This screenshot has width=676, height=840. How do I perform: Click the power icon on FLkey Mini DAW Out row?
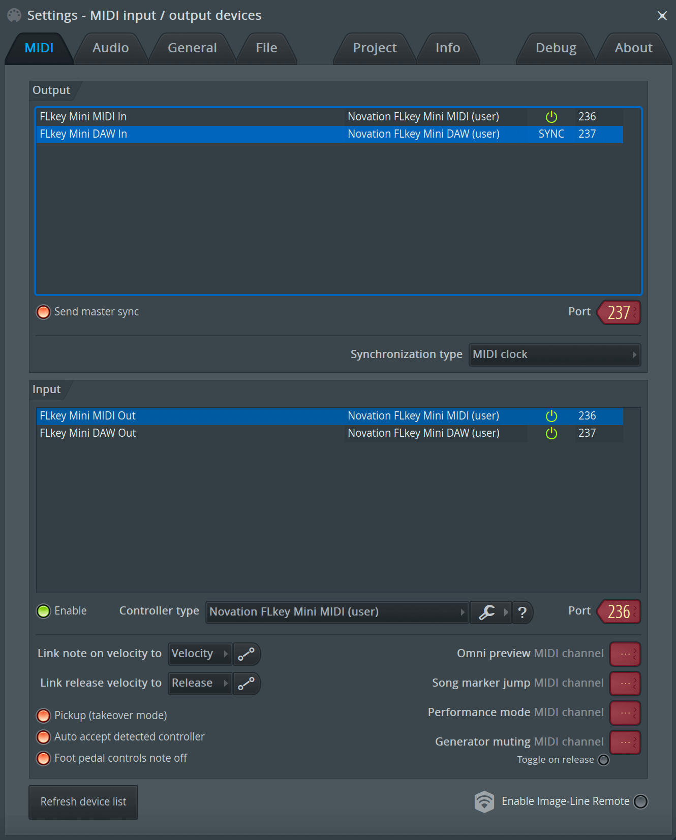(551, 433)
